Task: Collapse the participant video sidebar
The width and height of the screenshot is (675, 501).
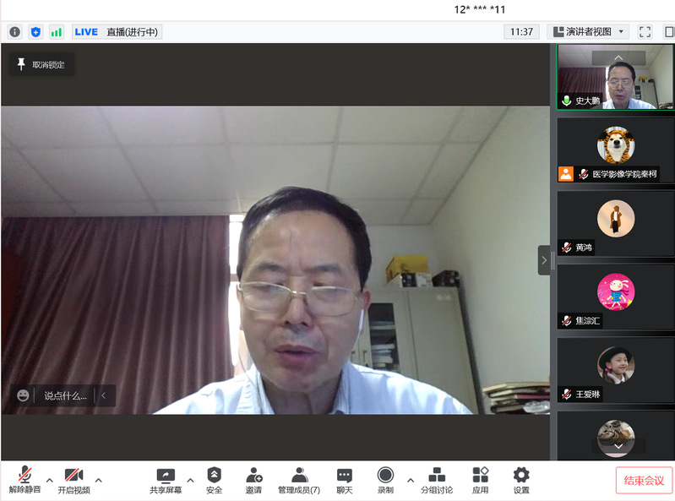Action: point(543,260)
